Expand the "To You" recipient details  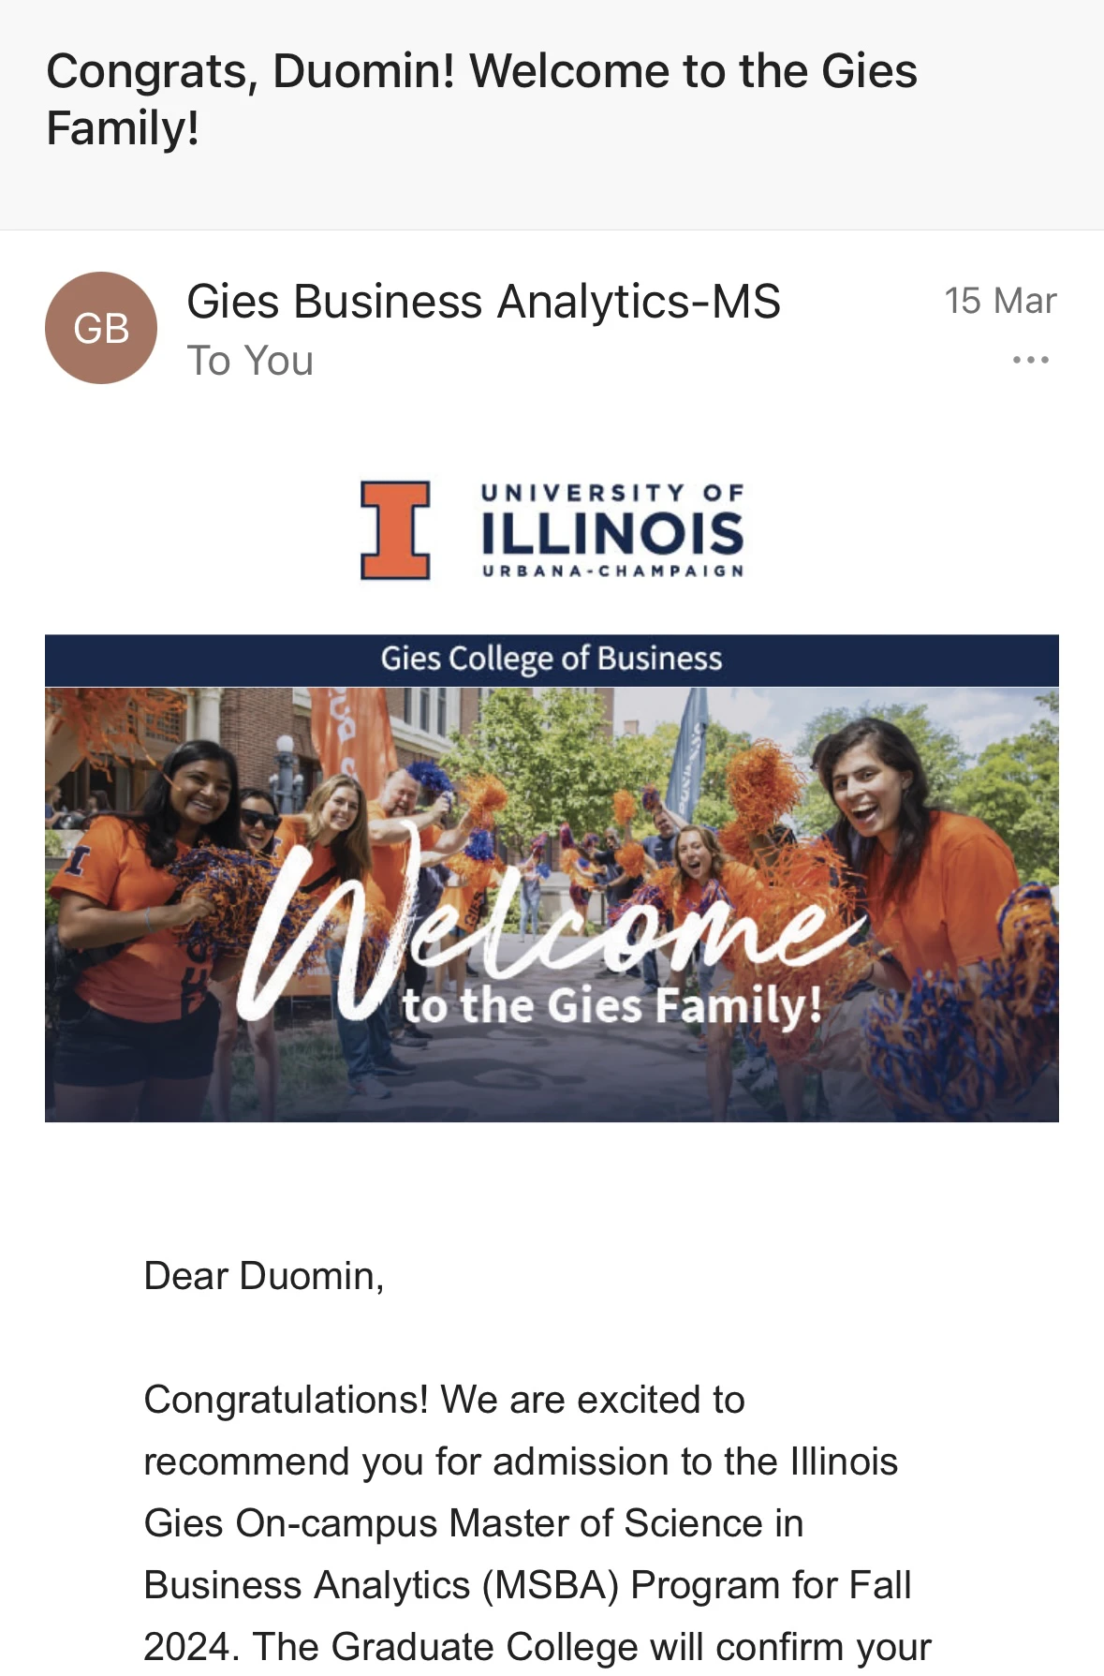point(250,361)
